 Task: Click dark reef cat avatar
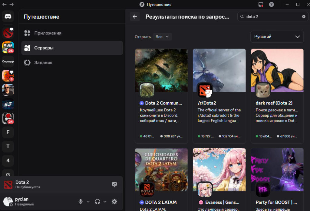pos(263,90)
